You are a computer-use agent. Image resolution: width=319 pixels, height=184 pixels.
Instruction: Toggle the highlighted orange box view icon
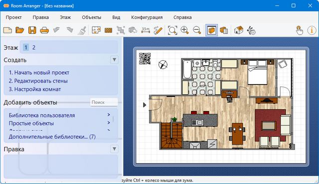click(x=211, y=30)
